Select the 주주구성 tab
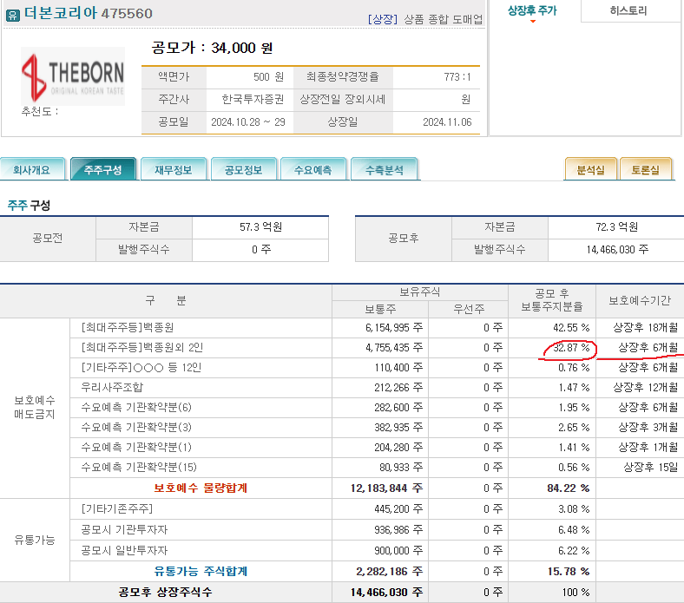The width and height of the screenshot is (684, 603). point(103,169)
